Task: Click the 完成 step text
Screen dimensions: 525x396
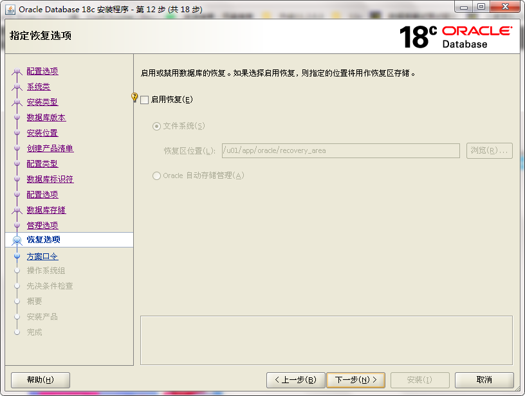Action: tap(35, 332)
